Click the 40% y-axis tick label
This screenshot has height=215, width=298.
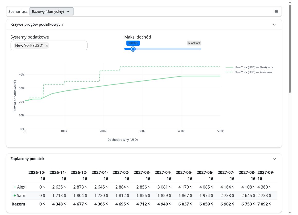(x=22, y=75)
